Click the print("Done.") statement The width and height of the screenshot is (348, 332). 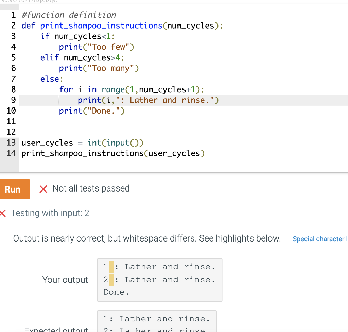(x=92, y=111)
